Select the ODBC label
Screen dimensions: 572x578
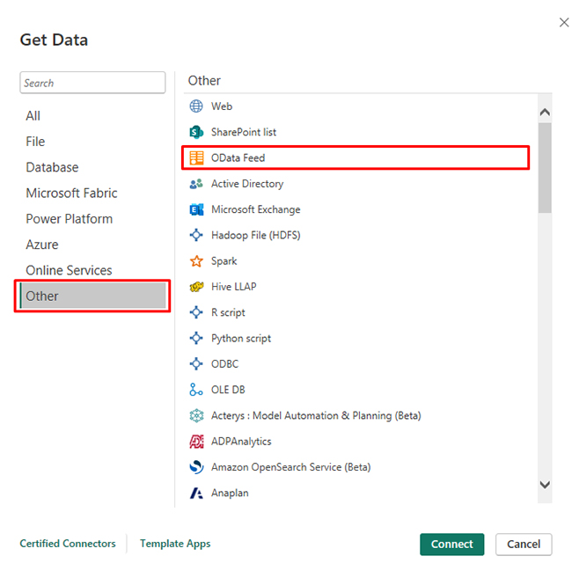pyautogui.click(x=224, y=364)
